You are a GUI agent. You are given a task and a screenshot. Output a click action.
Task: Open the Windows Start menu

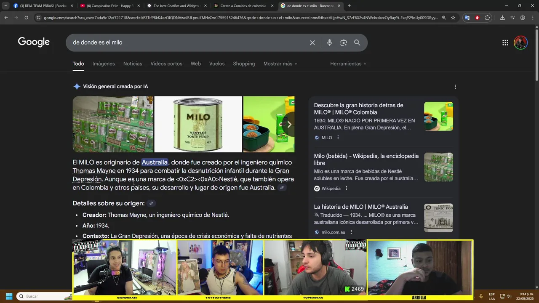click(9, 296)
